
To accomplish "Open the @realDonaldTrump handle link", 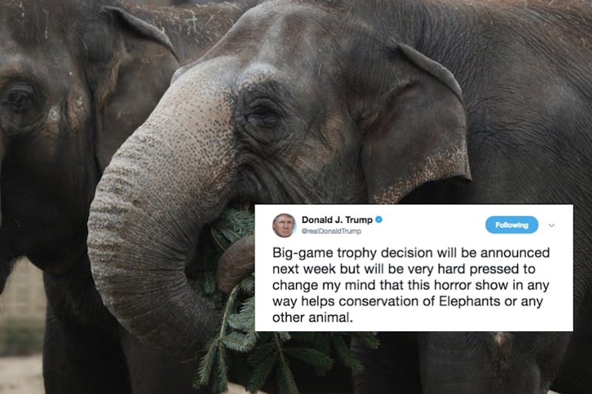I will (331, 231).
